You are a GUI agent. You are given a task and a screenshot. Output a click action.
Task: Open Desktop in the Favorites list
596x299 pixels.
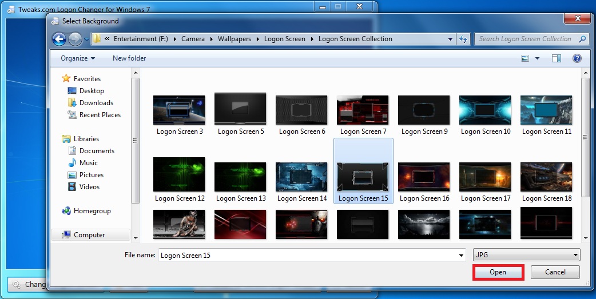coord(92,91)
